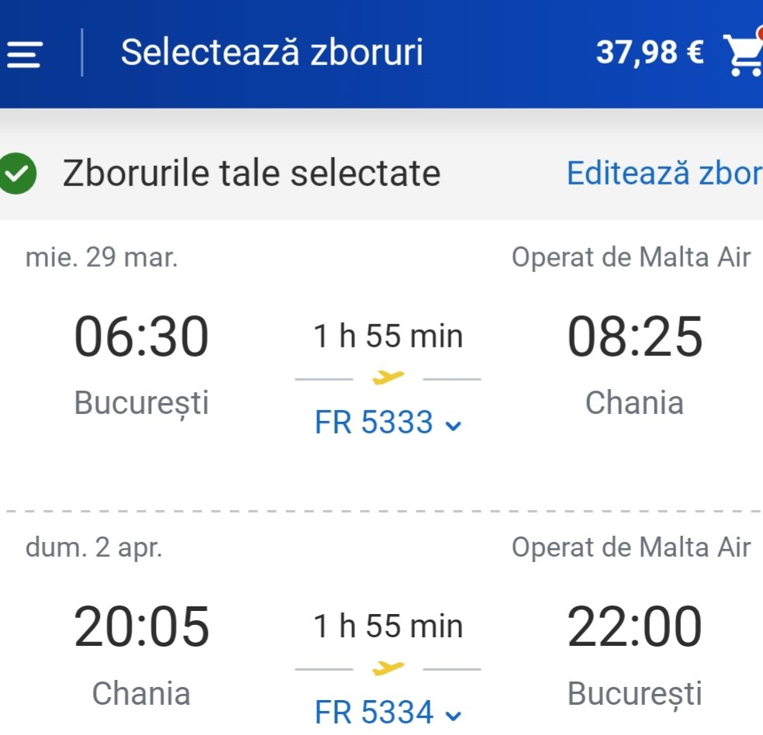
Task: Open the hamburger menu
Action: (x=24, y=54)
